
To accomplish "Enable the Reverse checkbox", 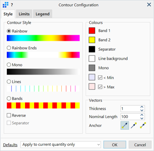I will click(x=9, y=115).
